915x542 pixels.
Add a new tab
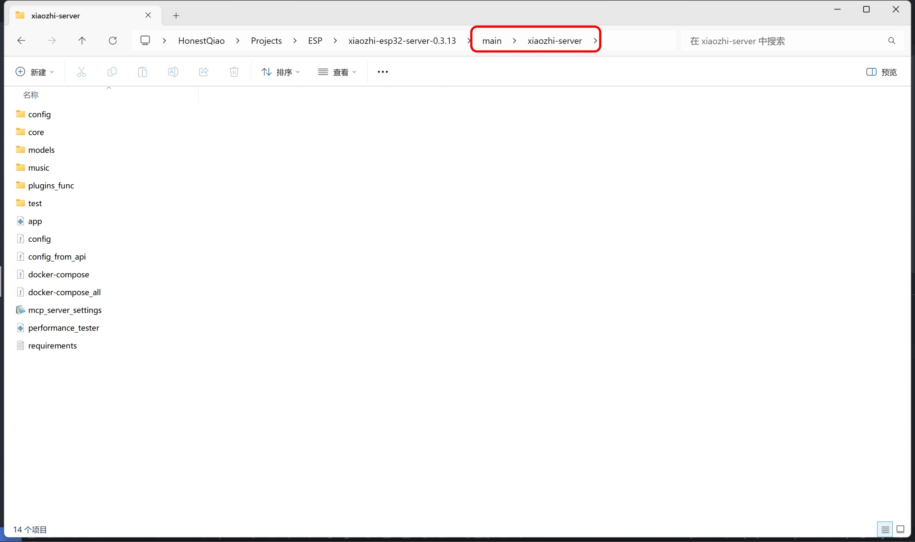(x=176, y=15)
